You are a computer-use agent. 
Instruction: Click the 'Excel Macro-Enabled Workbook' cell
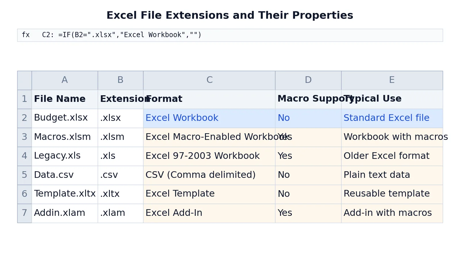tap(209, 137)
